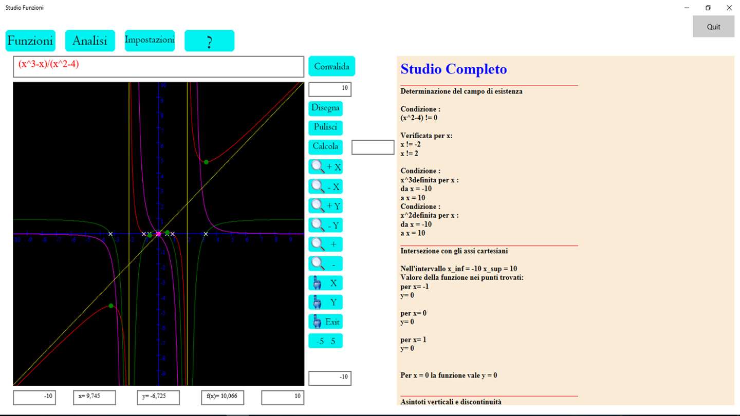Click the Studio Completo heading
Viewport: 740px width, 416px height.
point(454,69)
